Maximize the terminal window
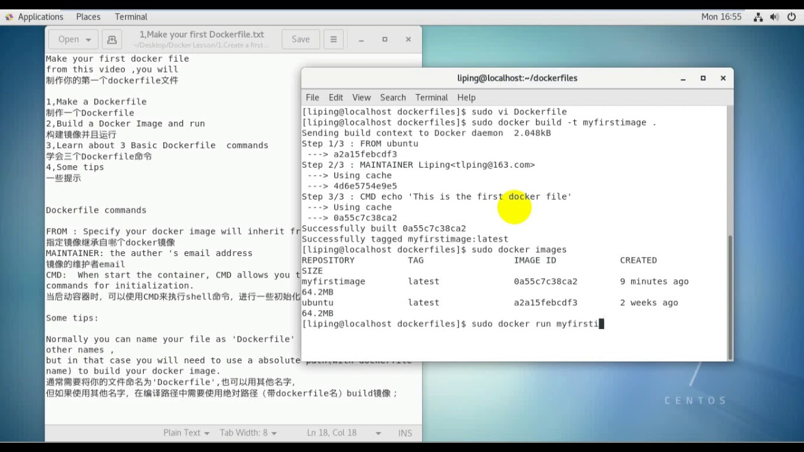This screenshot has height=452, width=804. click(x=703, y=78)
